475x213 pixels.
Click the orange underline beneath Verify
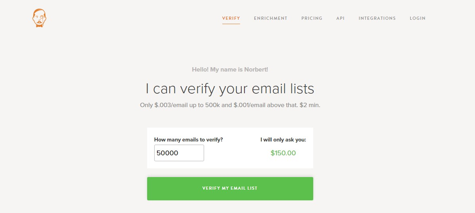231,24
